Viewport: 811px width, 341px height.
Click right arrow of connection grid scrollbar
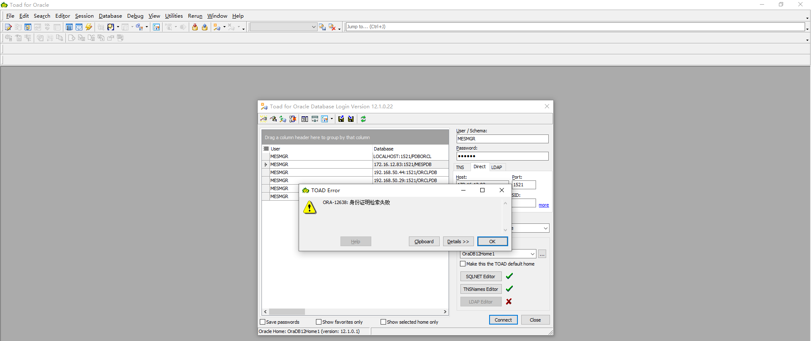coord(445,312)
